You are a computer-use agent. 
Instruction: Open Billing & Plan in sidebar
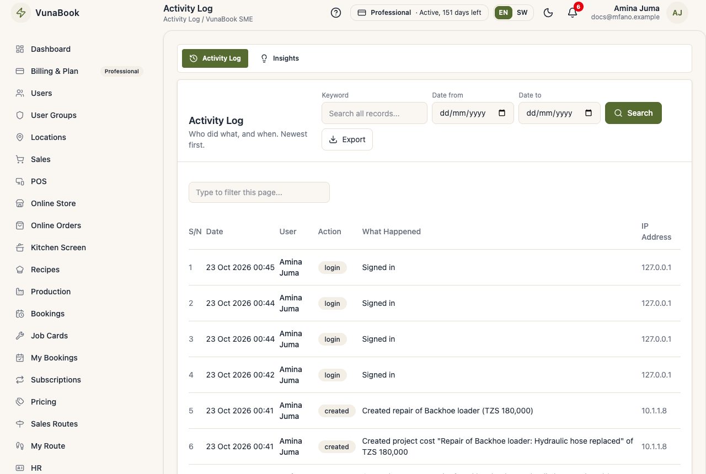point(82,71)
